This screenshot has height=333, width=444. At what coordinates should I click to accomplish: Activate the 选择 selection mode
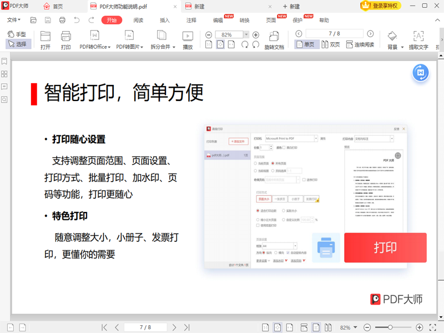[17, 42]
